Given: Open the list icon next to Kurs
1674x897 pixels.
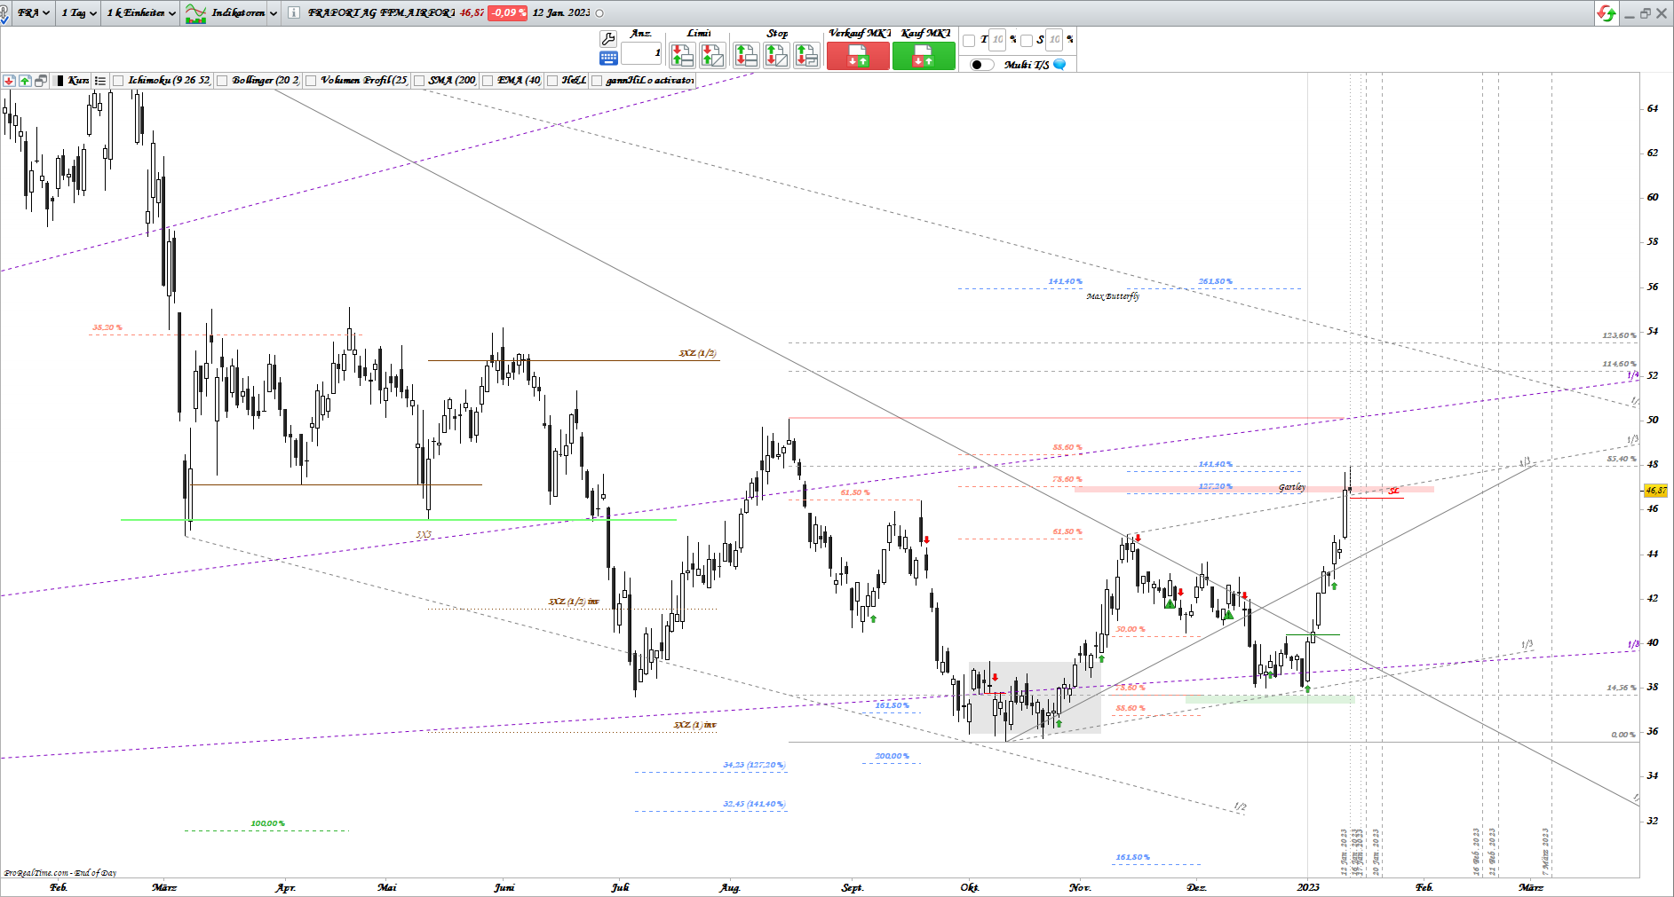Looking at the screenshot, I should (x=99, y=81).
